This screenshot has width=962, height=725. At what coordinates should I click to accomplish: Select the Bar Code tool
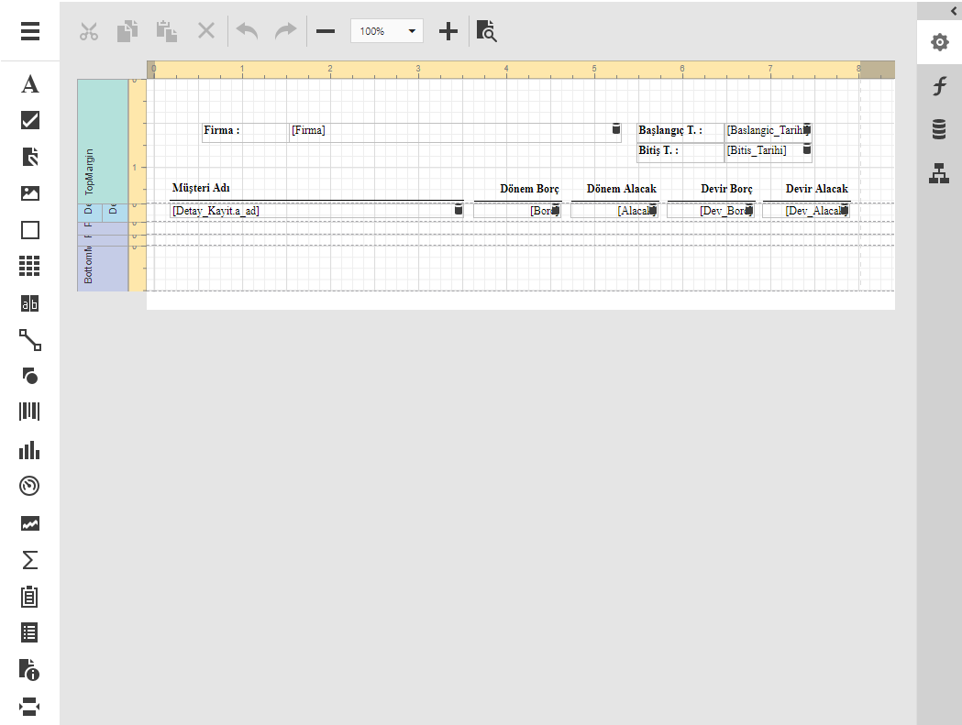[30, 412]
